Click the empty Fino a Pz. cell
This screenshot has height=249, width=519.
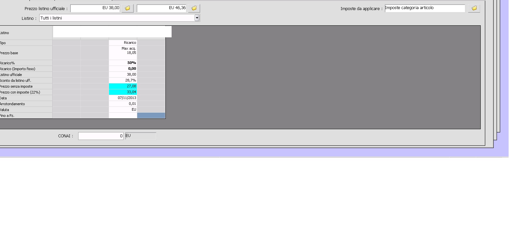[x=123, y=116]
